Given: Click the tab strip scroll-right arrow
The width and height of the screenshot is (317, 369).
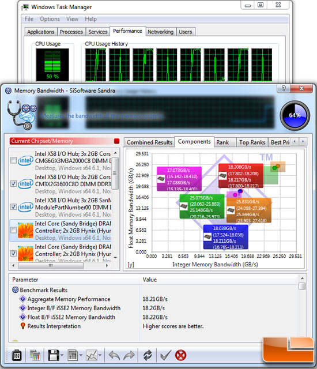Looking at the screenshot, I should [x=303, y=142].
